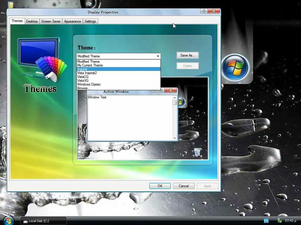
Task: Go to the Appearance tab
Action: (x=72, y=21)
